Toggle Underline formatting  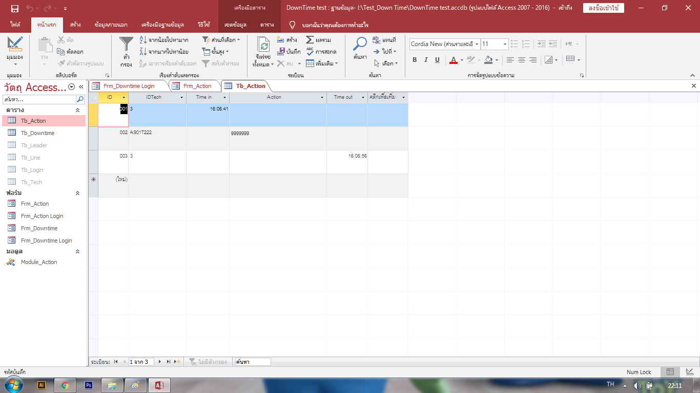coord(437,60)
